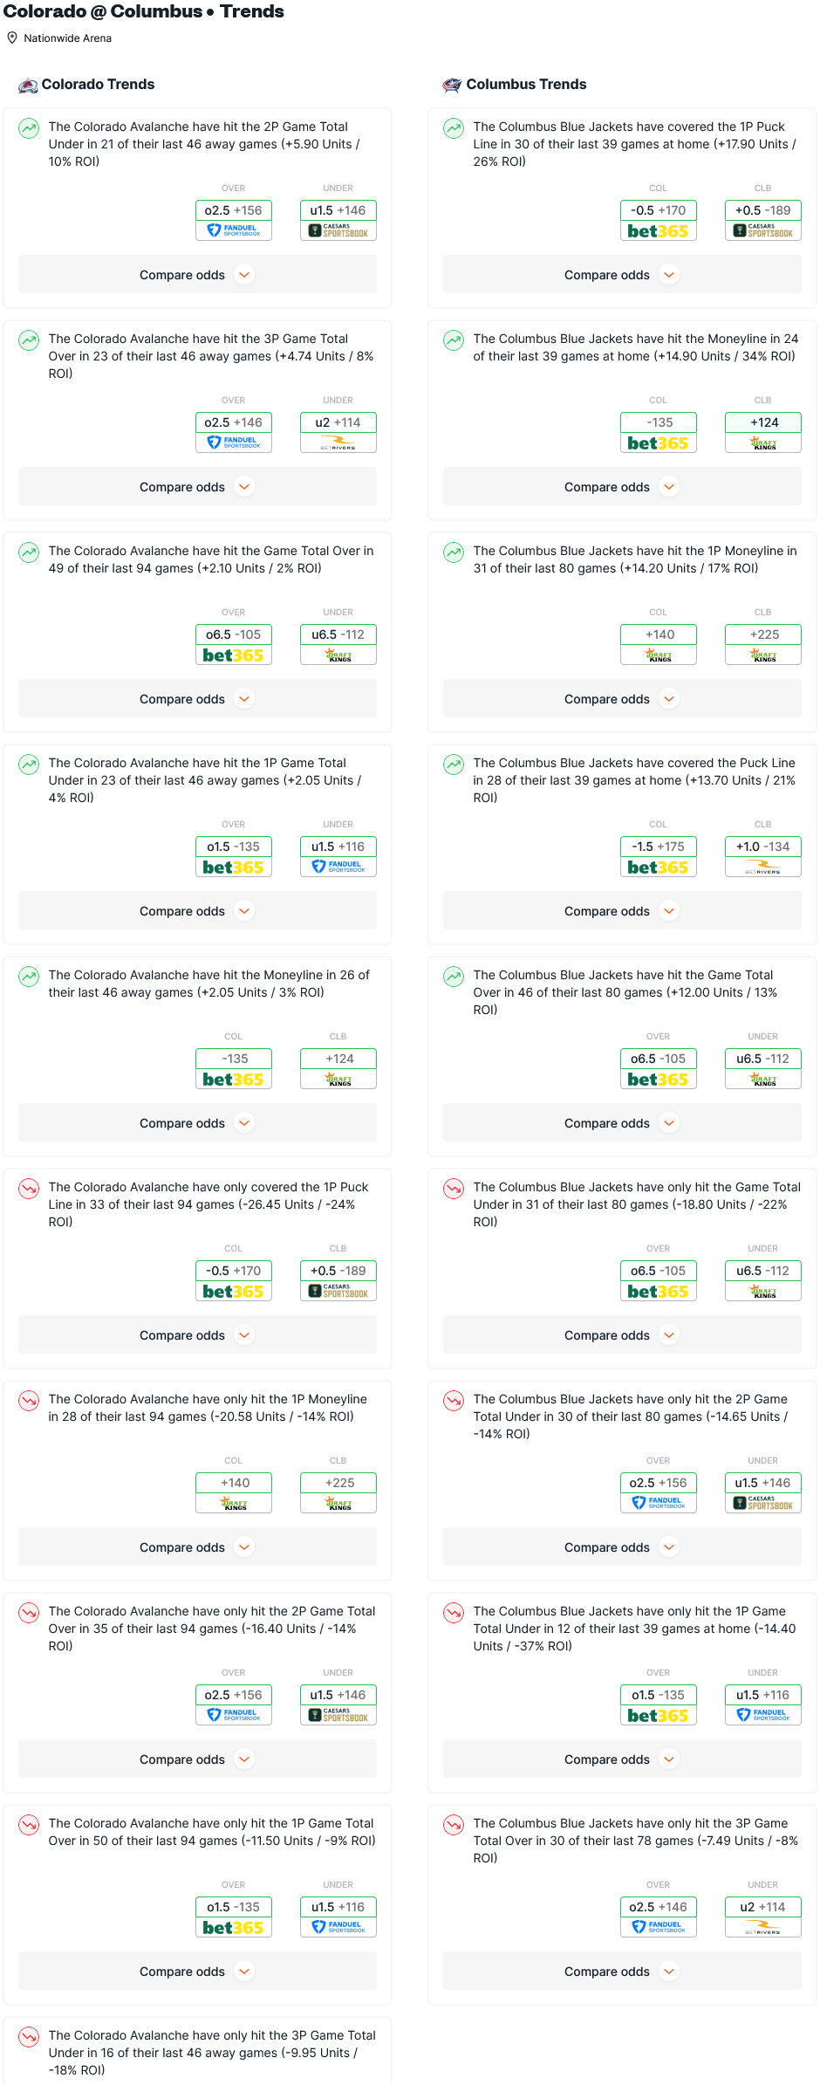Click the location pin icon next to Nationwide Arena
Image resolution: width=820 pixels, height=2085 pixels.
pyautogui.click(x=12, y=38)
